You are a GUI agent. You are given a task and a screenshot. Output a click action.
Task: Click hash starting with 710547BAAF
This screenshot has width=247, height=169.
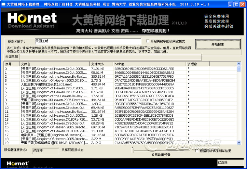pos(144,127)
